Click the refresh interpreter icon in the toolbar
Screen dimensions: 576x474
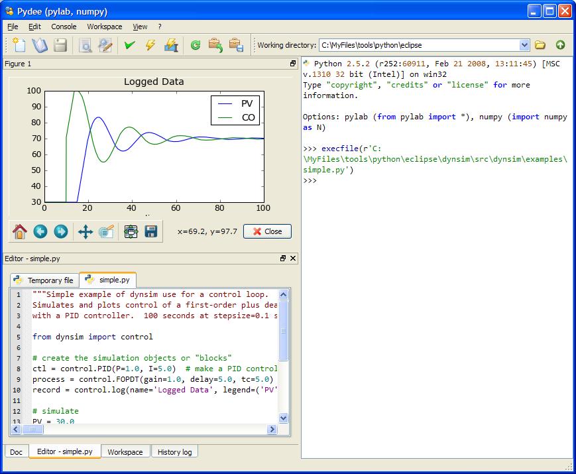(195, 44)
